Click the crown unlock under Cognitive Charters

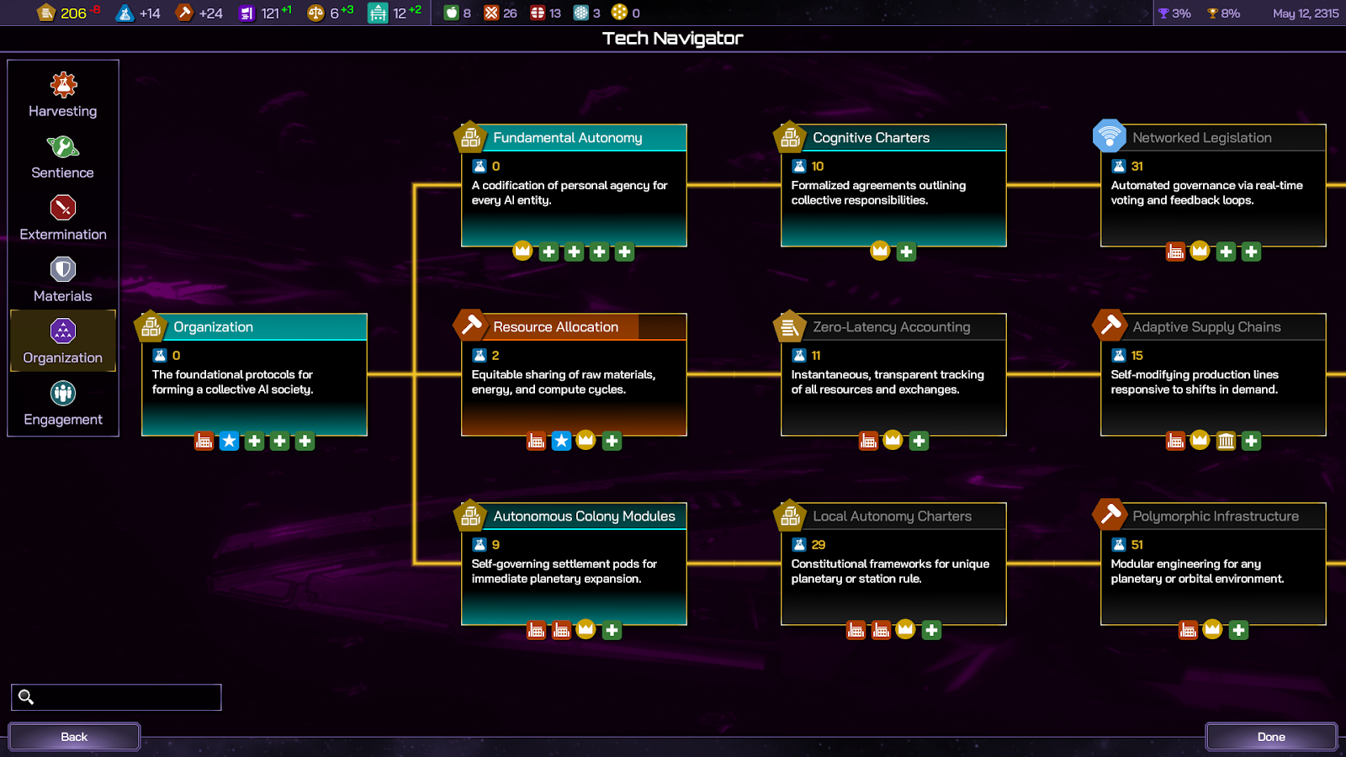880,251
